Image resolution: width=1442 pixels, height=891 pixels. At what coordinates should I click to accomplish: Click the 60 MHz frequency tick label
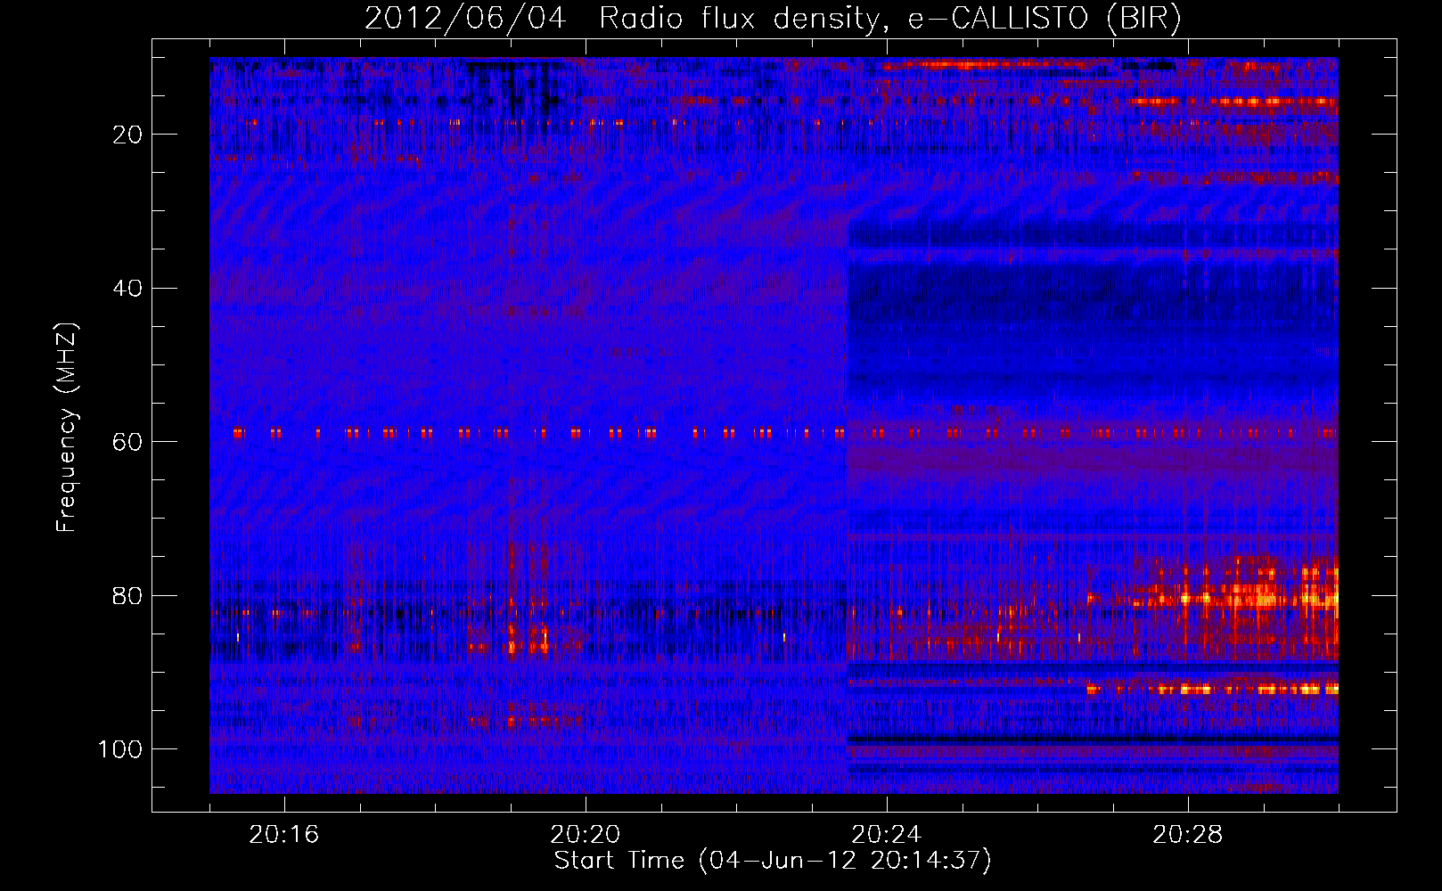pyautogui.click(x=128, y=442)
